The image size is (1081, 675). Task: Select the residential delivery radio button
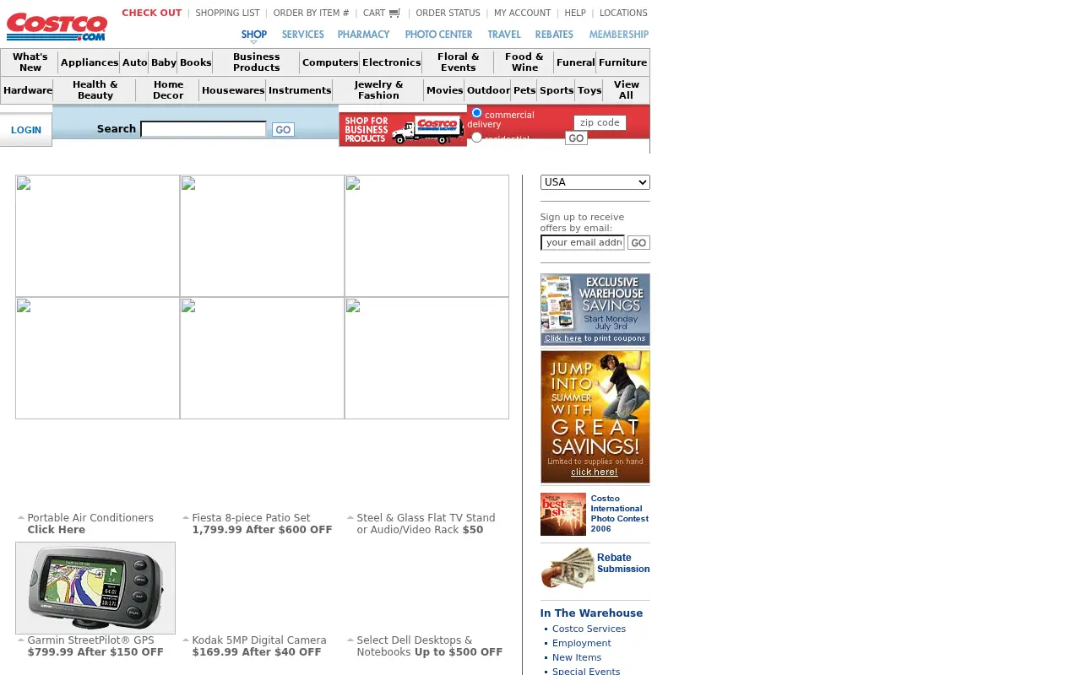pos(476,138)
